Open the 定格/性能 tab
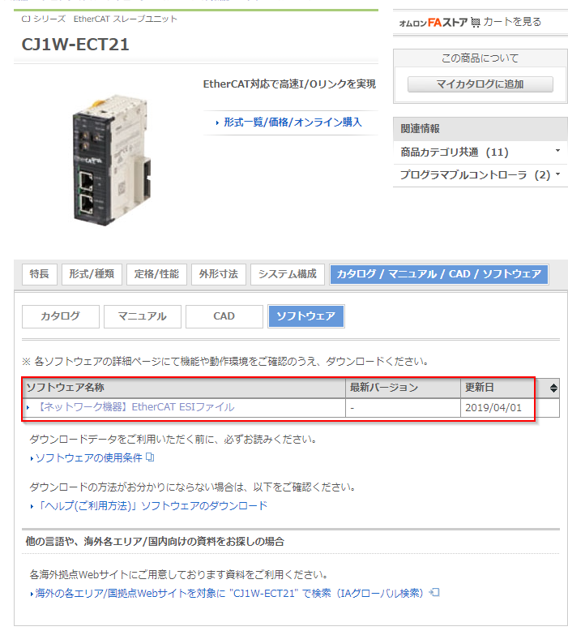 coord(156,274)
